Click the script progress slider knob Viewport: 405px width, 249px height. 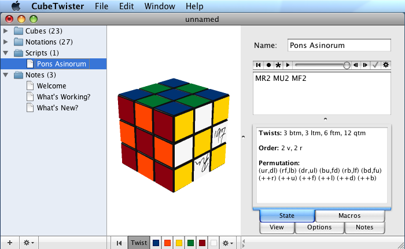coord(347,65)
